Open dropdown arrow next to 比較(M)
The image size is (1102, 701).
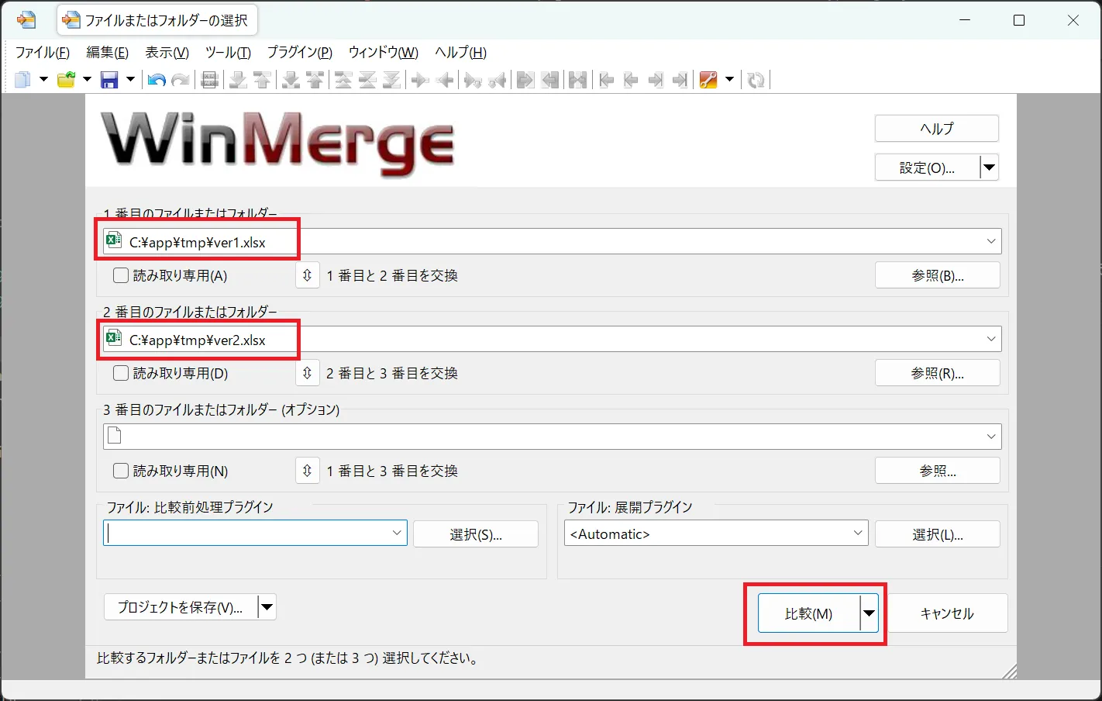[x=870, y=613]
